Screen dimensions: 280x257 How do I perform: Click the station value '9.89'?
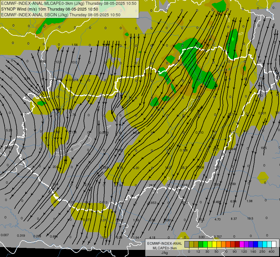pos(43,61)
